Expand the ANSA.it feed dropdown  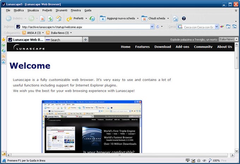(x=43, y=33)
